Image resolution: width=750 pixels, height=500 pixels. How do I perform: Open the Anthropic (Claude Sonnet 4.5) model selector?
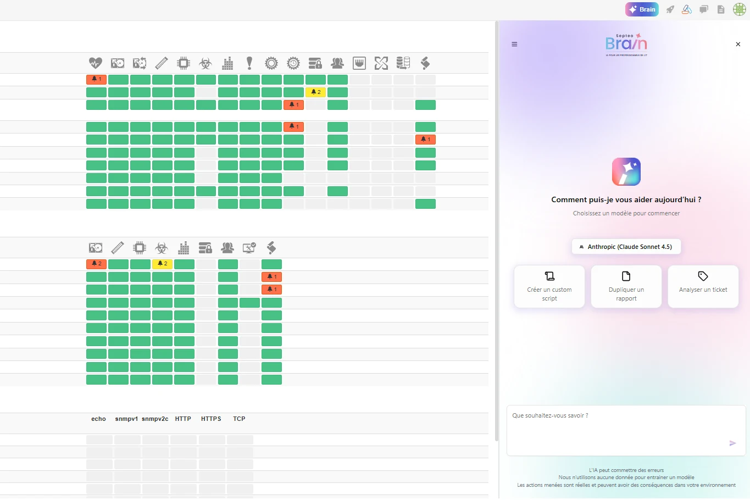click(626, 247)
